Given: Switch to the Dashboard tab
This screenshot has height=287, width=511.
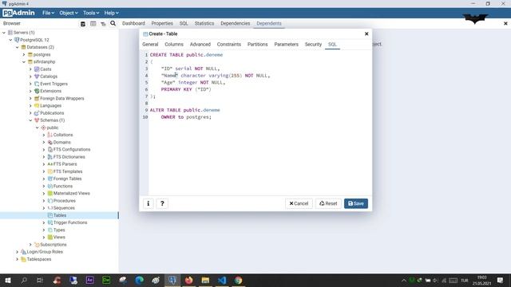Looking at the screenshot, I should (133, 23).
